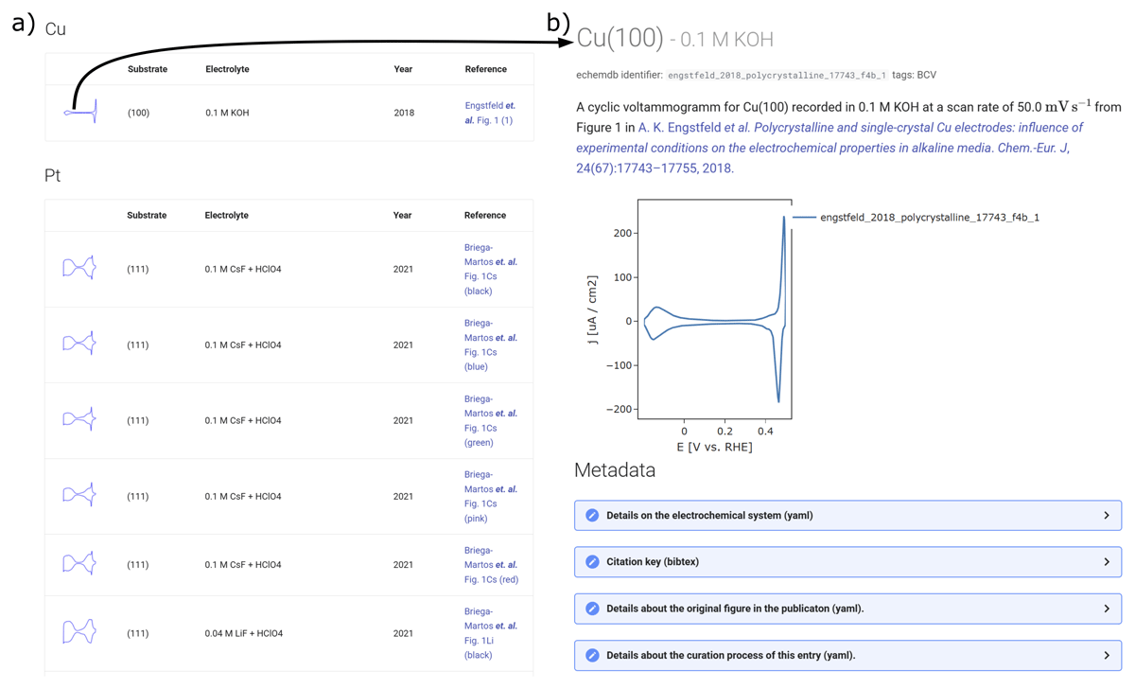Click the pencil icon beside original figure details
The height and width of the screenshot is (689, 1135).
(x=592, y=609)
